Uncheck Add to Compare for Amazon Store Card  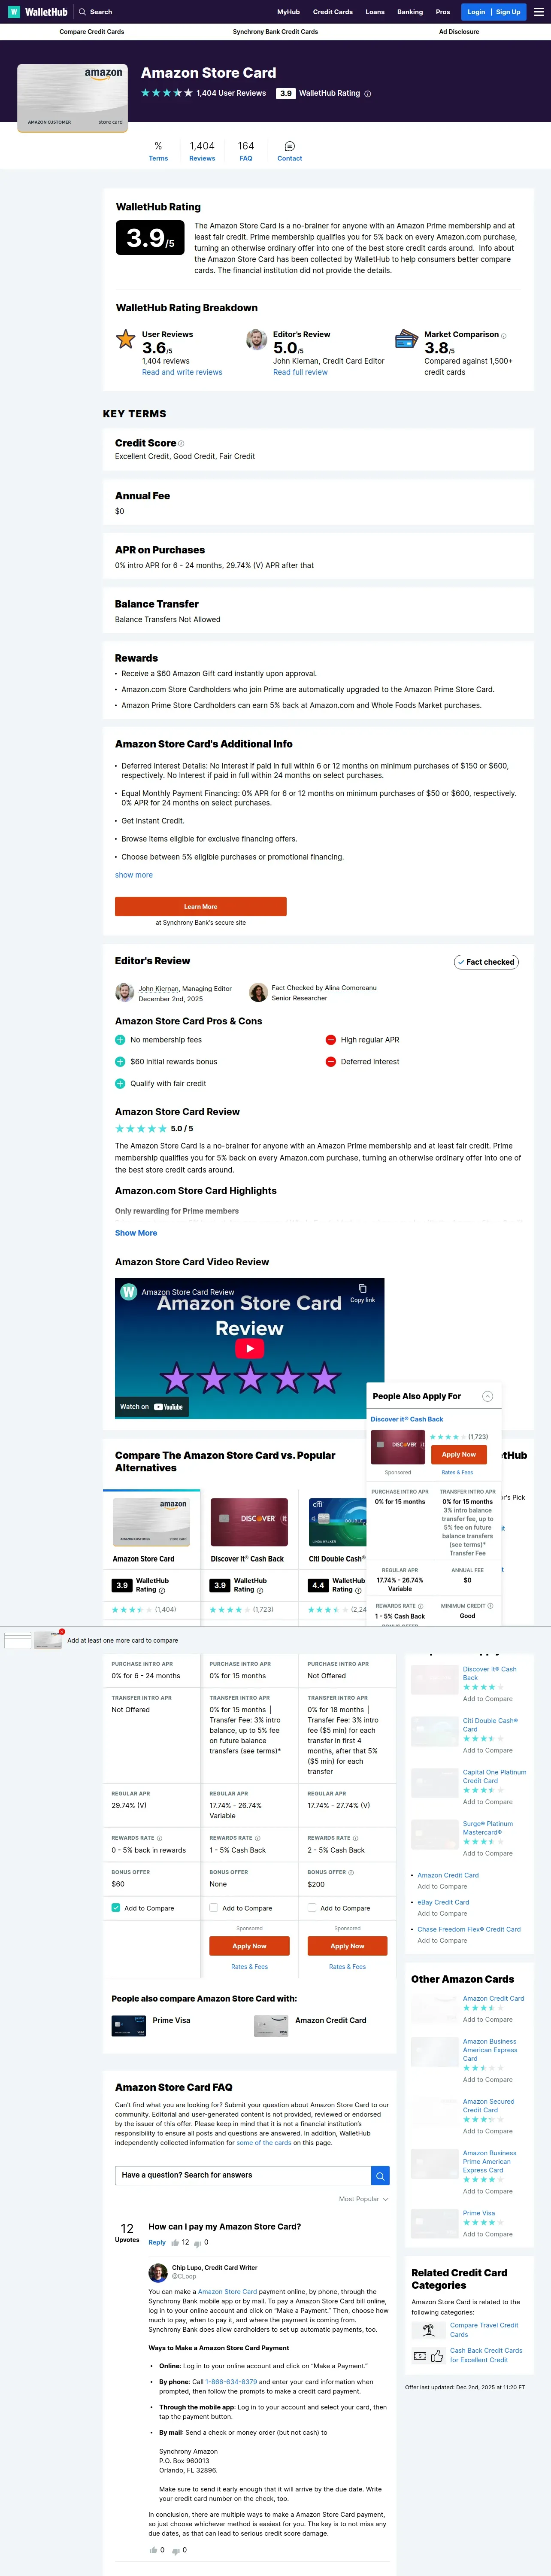click(x=116, y=1908)
